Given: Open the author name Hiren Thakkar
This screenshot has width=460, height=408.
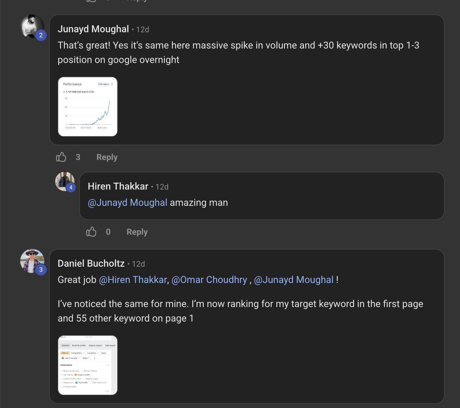Looking at the screenshot, I should [118, 186].
